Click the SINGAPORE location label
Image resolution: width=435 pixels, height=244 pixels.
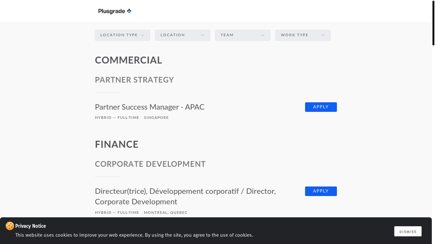point(156,118)
